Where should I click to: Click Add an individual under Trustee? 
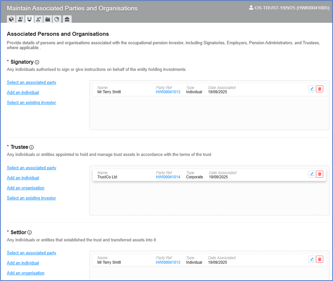pos(23,178)
